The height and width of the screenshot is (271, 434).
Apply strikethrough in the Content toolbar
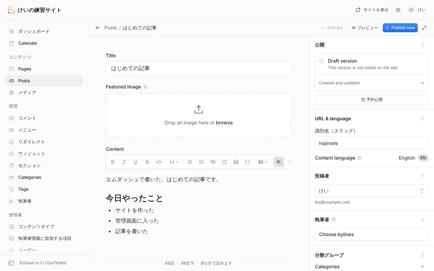pos(147,162)
